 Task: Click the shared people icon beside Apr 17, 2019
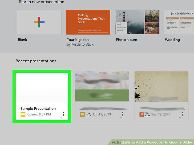(88, 114)
